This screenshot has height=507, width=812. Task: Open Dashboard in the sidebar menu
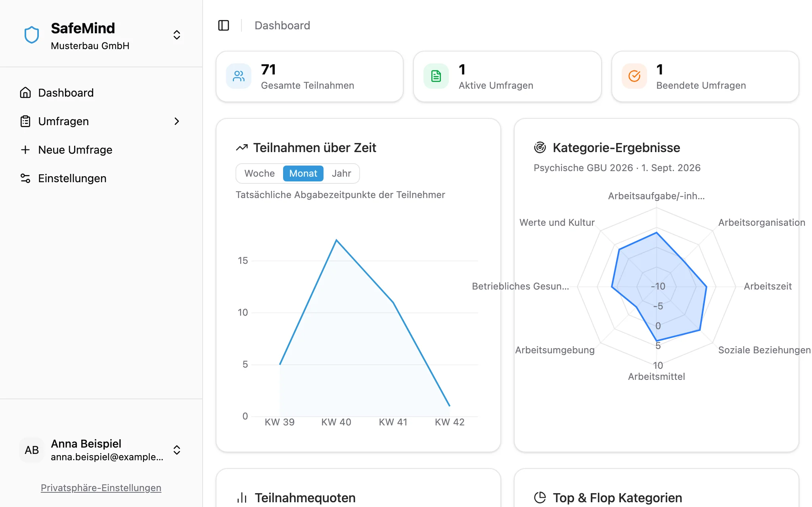coord(101,93)
